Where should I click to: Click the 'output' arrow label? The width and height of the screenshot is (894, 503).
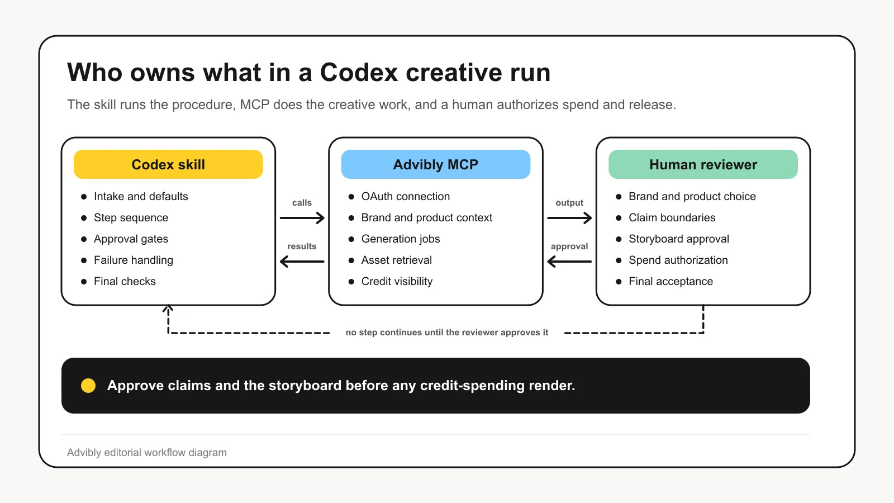click(x=569, y=203)
